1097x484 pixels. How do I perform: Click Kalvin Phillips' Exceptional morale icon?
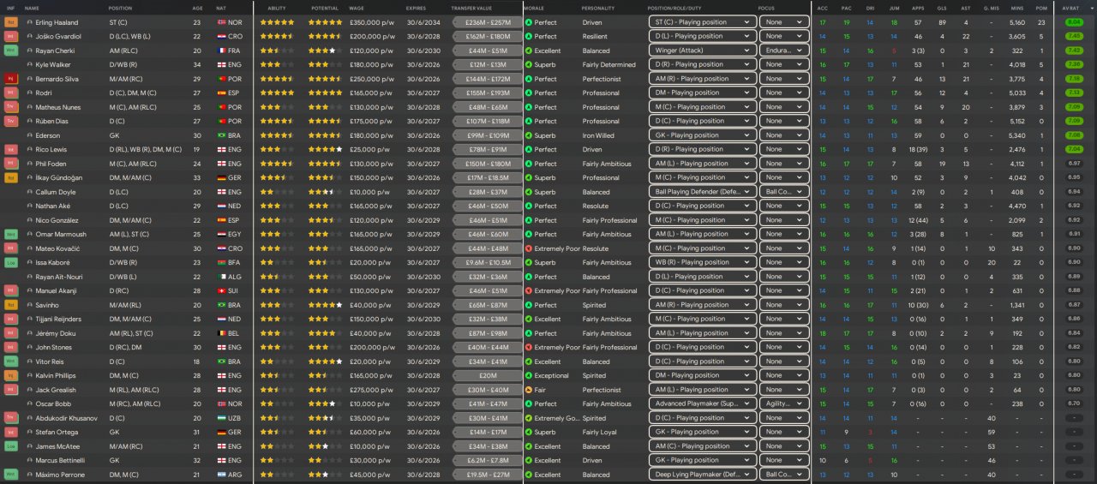tap(528, 376)
